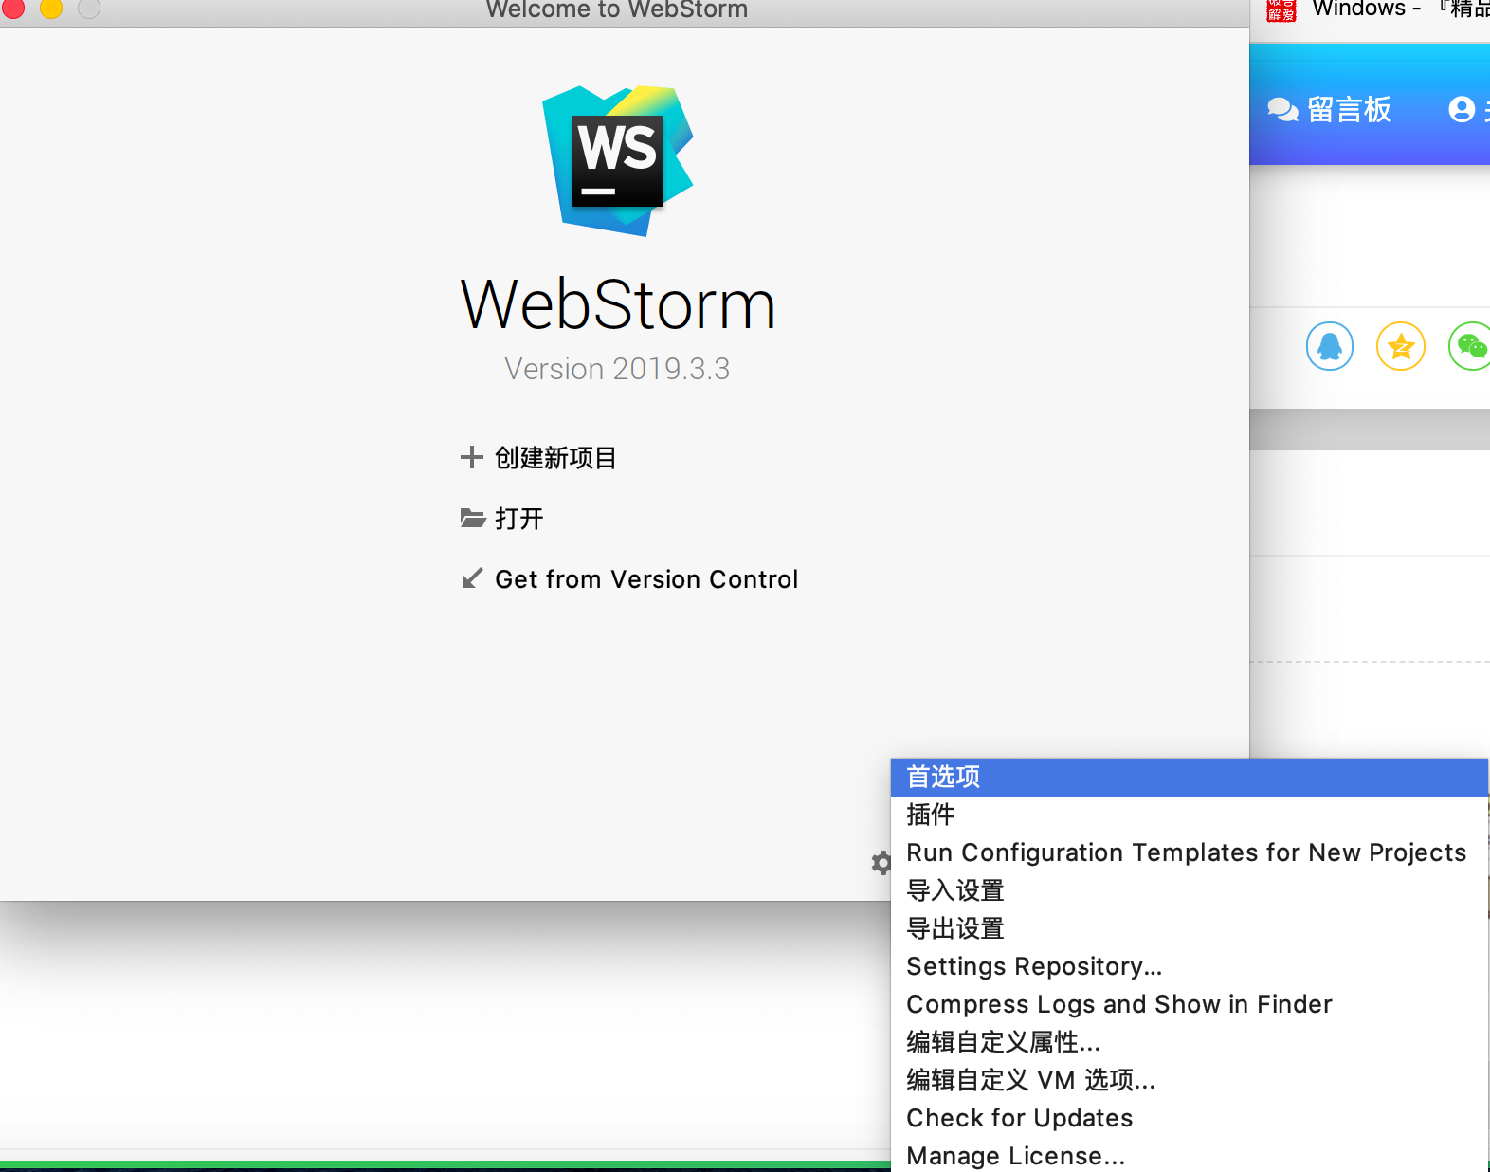Select 插件 in the popup menu
This screenshot has width=1490, height=1172.
coord(1190,815)
